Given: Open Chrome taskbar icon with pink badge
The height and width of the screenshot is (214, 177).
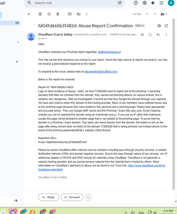Looking at the screenshot, I should (53, 211).
